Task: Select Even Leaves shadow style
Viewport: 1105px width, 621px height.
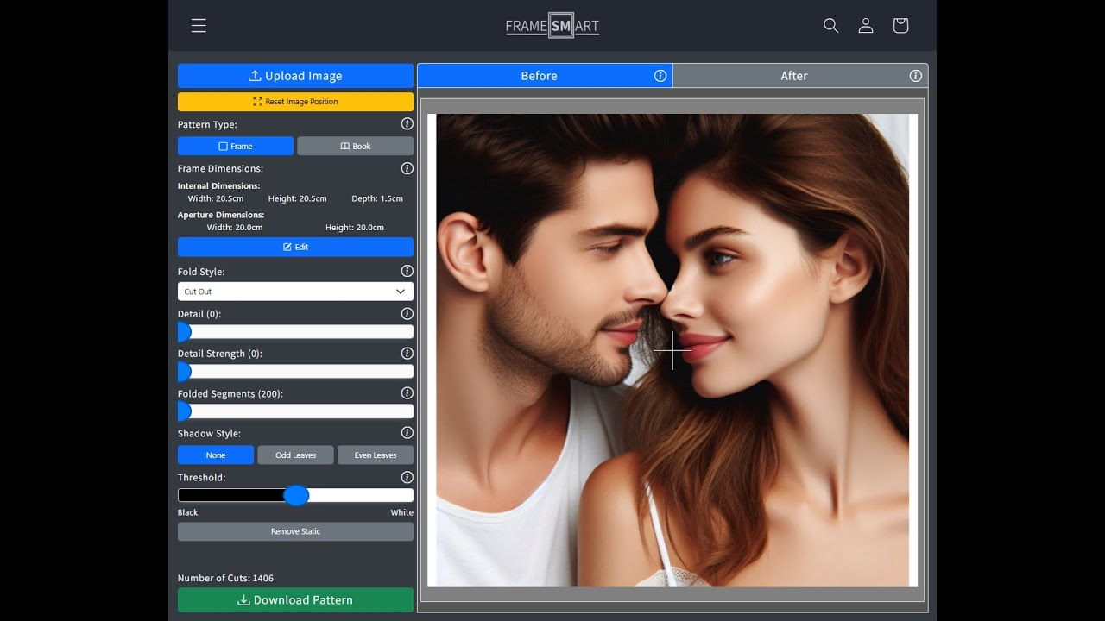Action: (376, 455)
